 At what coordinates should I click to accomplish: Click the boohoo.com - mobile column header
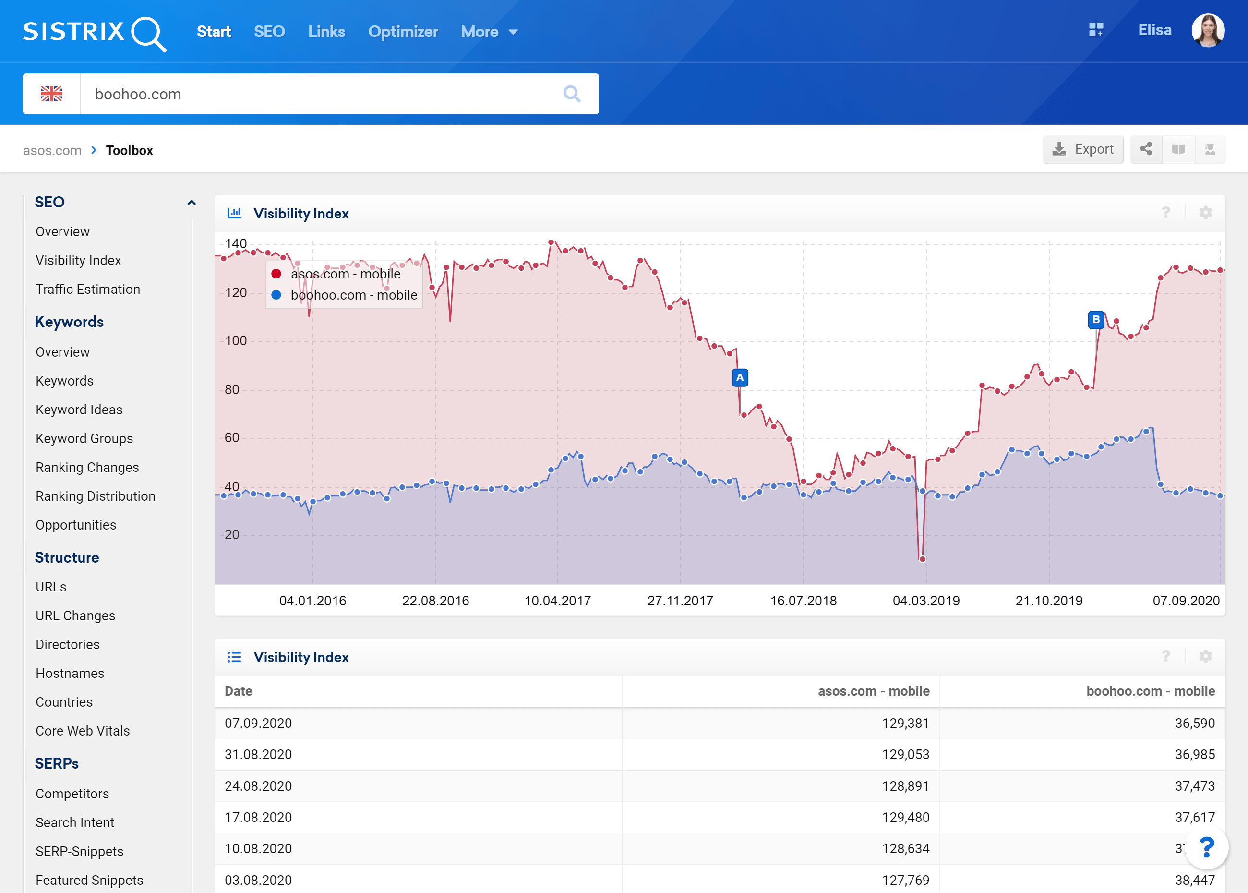[1151, 691]
